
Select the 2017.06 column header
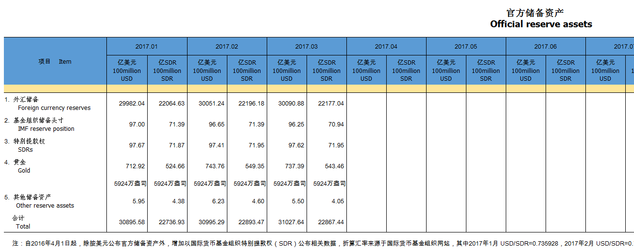(546, 47)
